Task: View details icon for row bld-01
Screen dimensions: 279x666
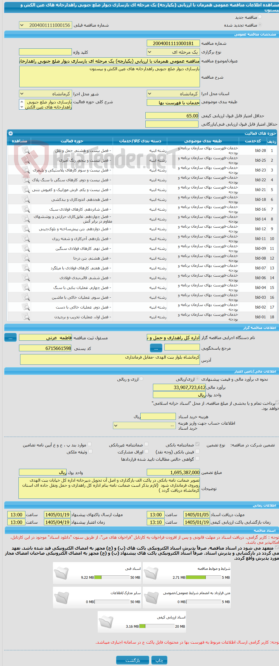Action: pyautogui.click(x=26, y=317)
